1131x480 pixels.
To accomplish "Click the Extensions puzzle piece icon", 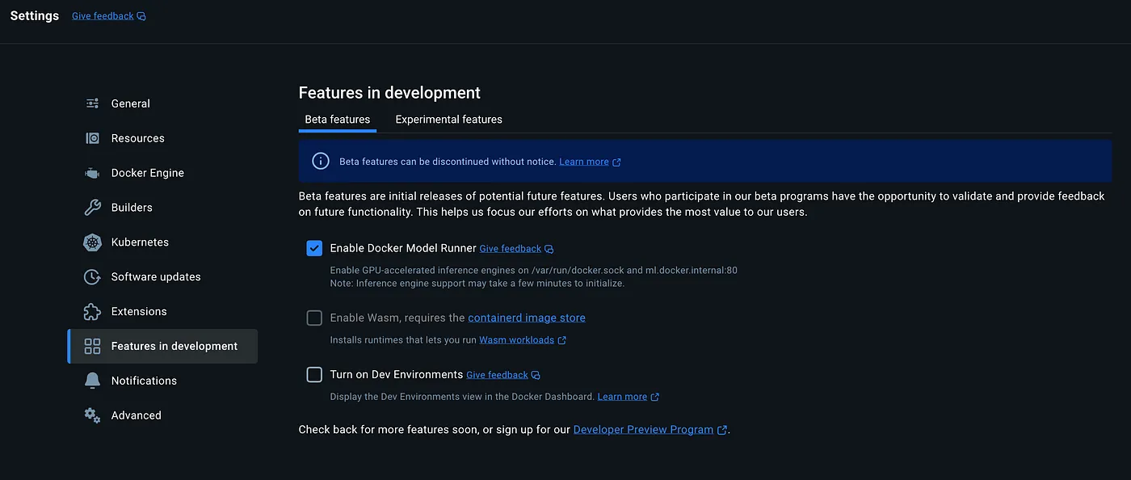I will tap(92, 312).
